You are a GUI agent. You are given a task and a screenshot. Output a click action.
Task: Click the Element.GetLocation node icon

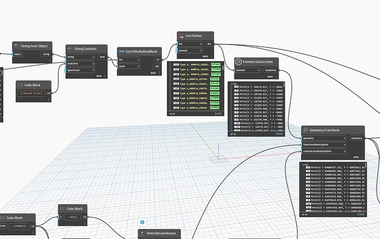[x=238, y=62]
